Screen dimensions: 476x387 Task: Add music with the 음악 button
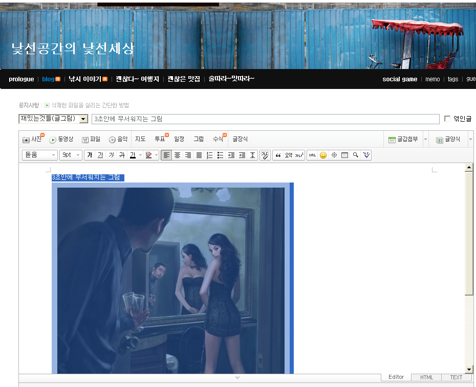tap(118, 139)
